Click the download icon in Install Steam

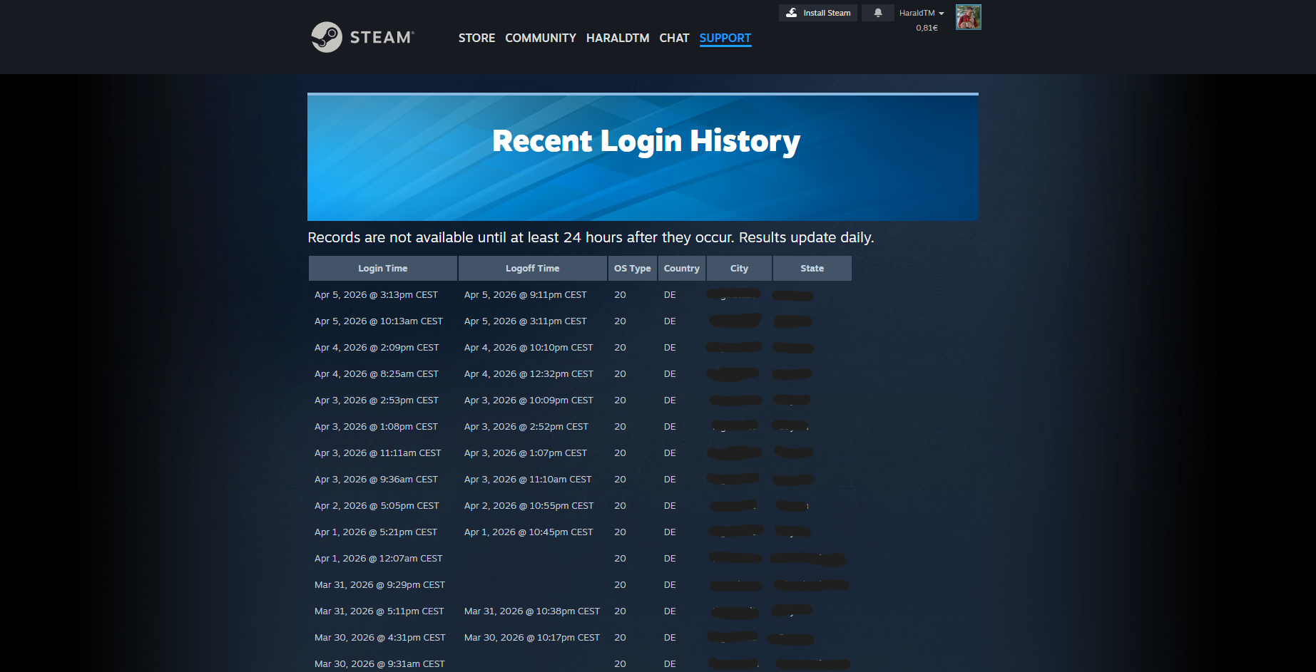click(x=792, y=12)
